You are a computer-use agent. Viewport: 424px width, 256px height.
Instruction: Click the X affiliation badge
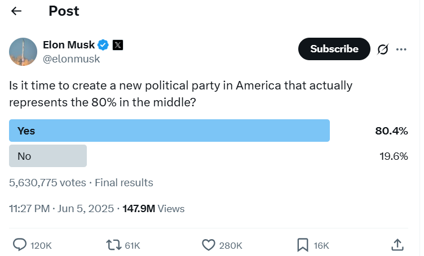tap(118, 45)
